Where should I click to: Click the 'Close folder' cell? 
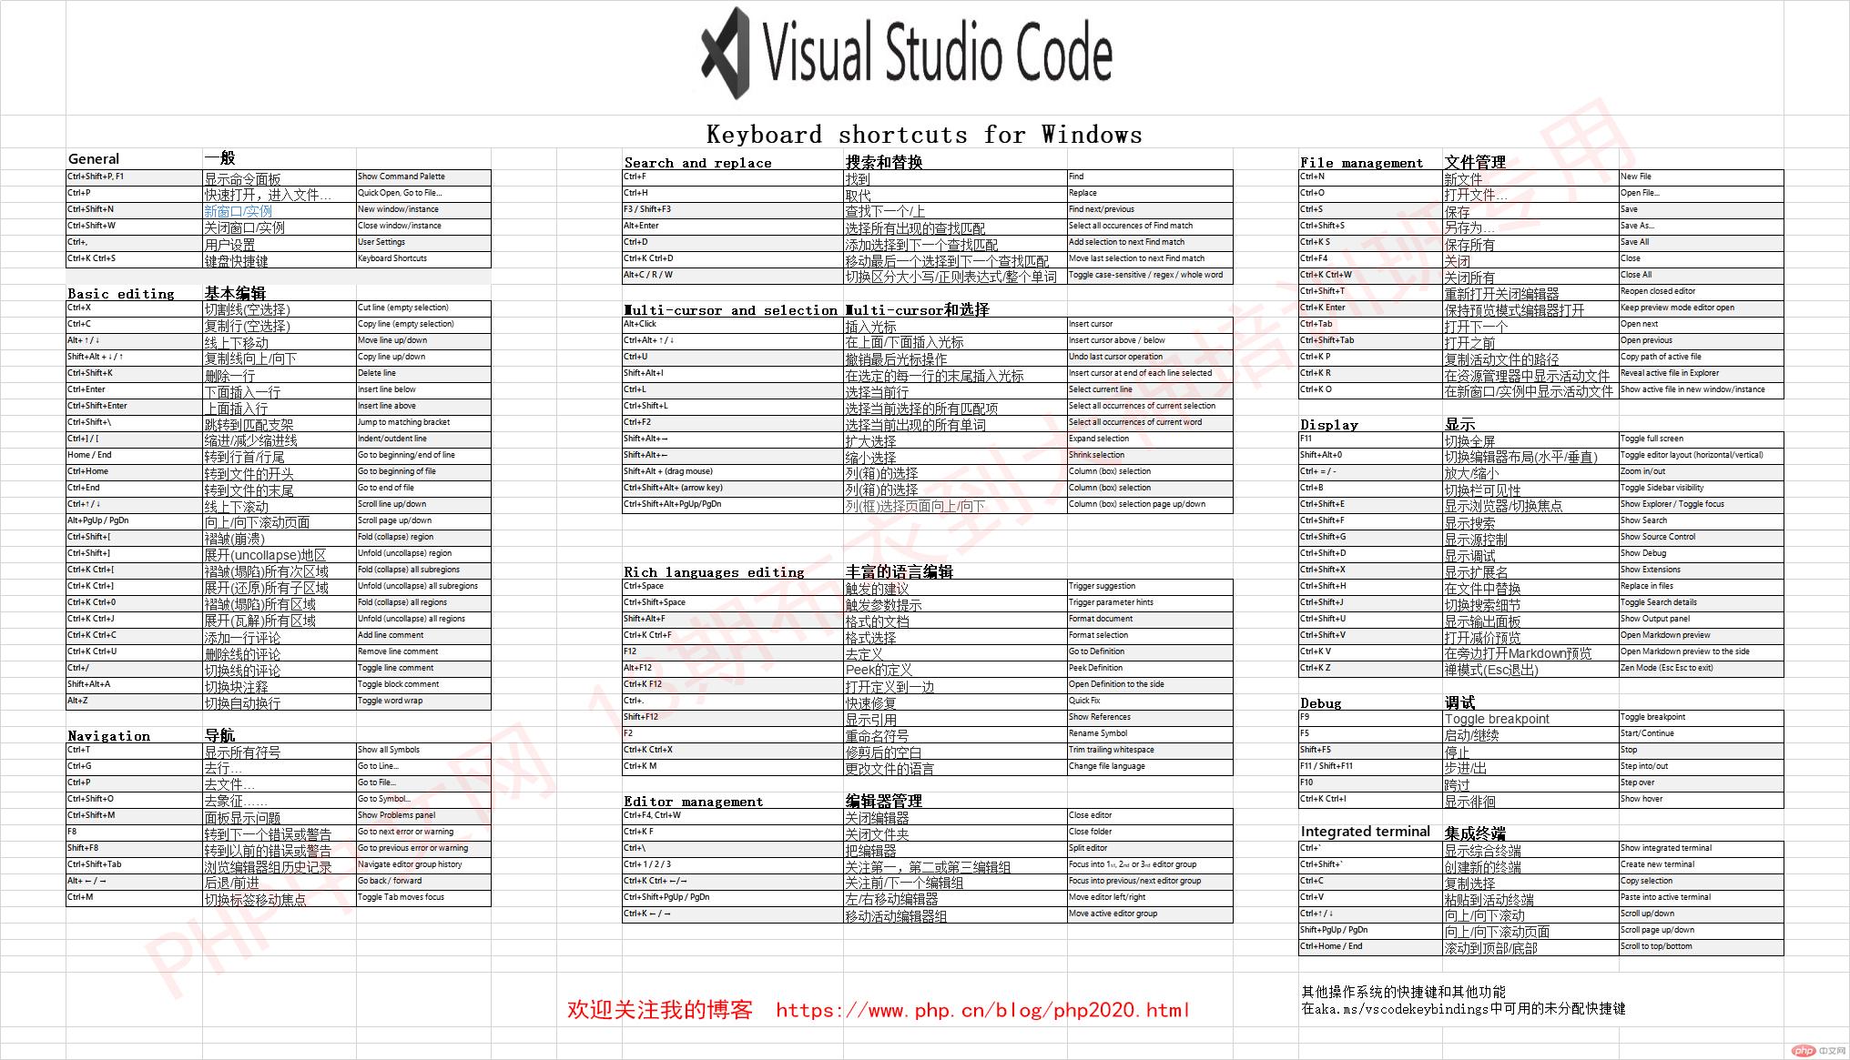1150,833
